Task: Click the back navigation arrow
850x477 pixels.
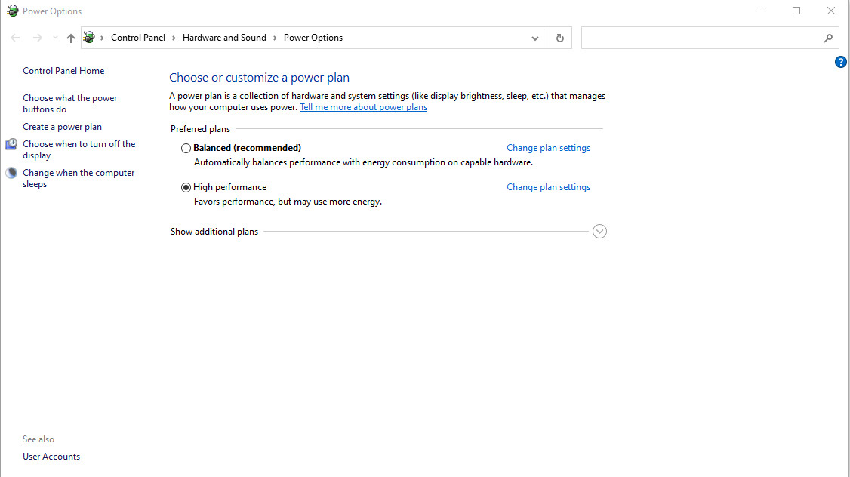Action: 16,38
